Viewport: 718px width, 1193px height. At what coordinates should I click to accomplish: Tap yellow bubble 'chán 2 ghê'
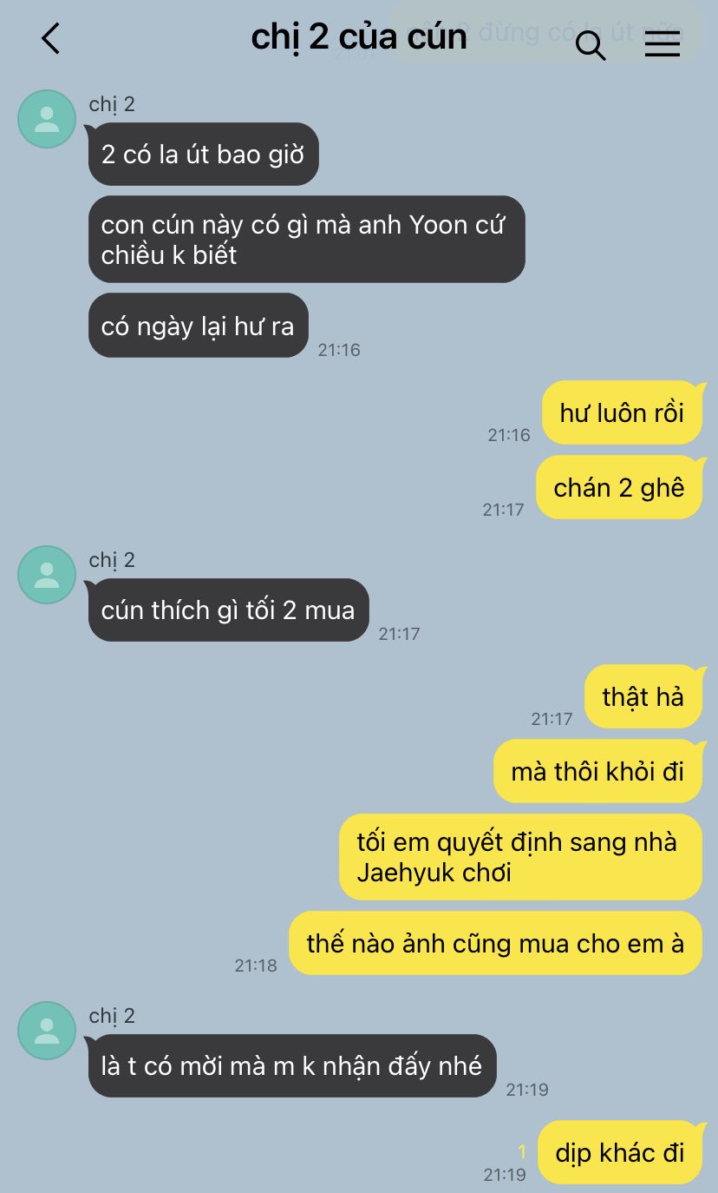(x=619, y=487)
